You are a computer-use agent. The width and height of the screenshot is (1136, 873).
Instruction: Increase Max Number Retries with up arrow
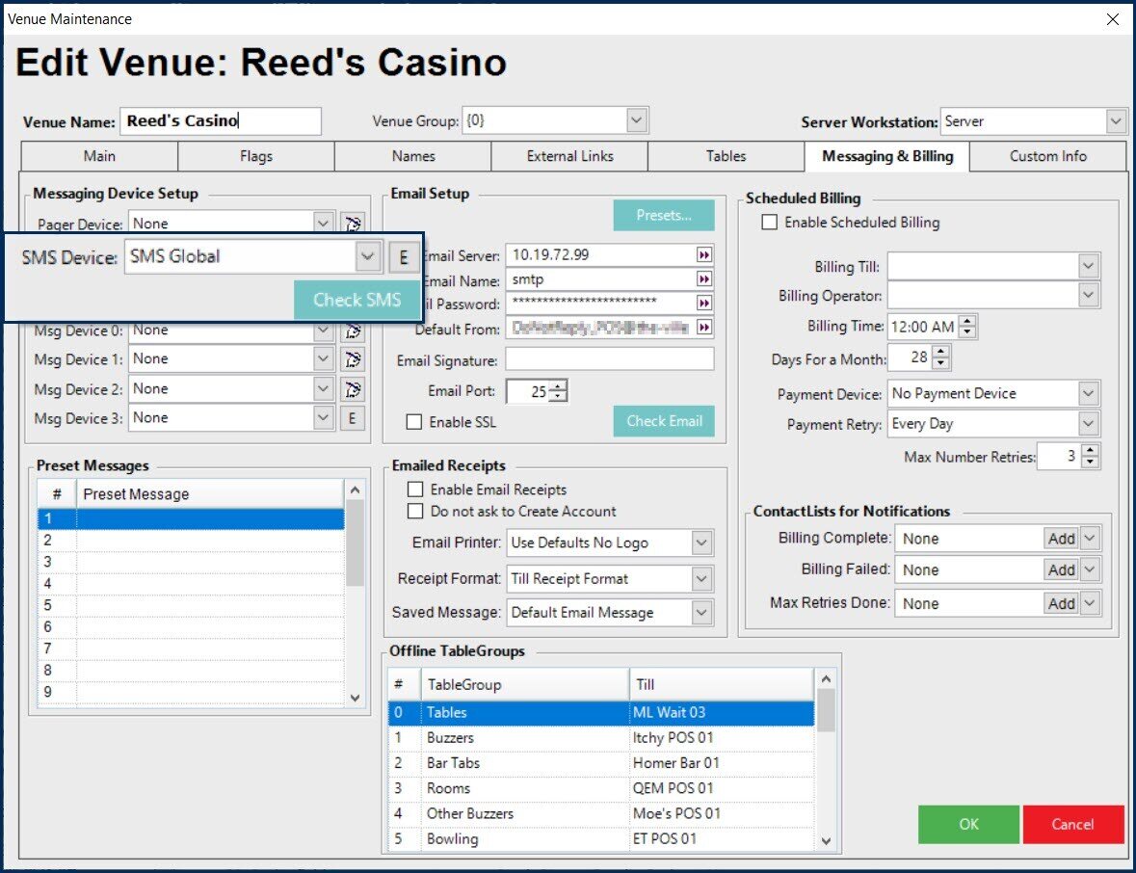1090,451
